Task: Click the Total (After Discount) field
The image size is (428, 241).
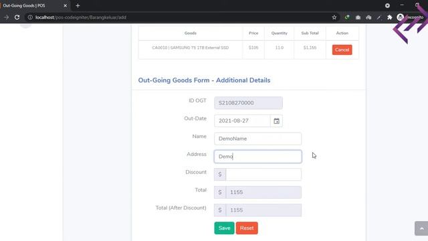Action: click(x=263, y=210)
